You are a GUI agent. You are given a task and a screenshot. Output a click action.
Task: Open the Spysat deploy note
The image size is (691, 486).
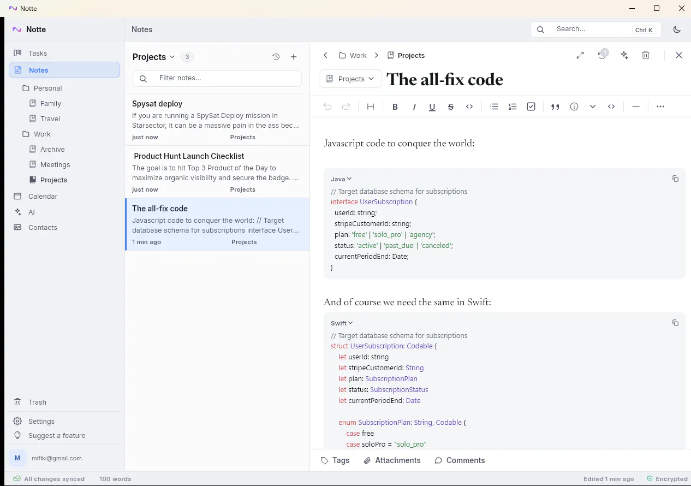pos(217,120)
